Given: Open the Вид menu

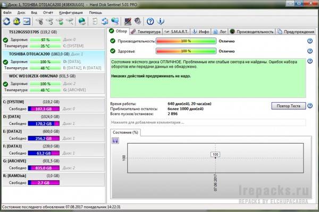Looking at the screenshot, I should click(34, 13).
